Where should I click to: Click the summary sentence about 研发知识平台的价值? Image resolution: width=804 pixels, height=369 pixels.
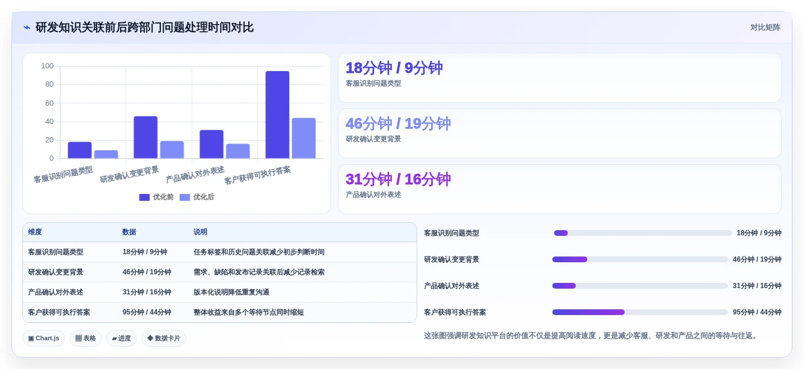point(592,336)
